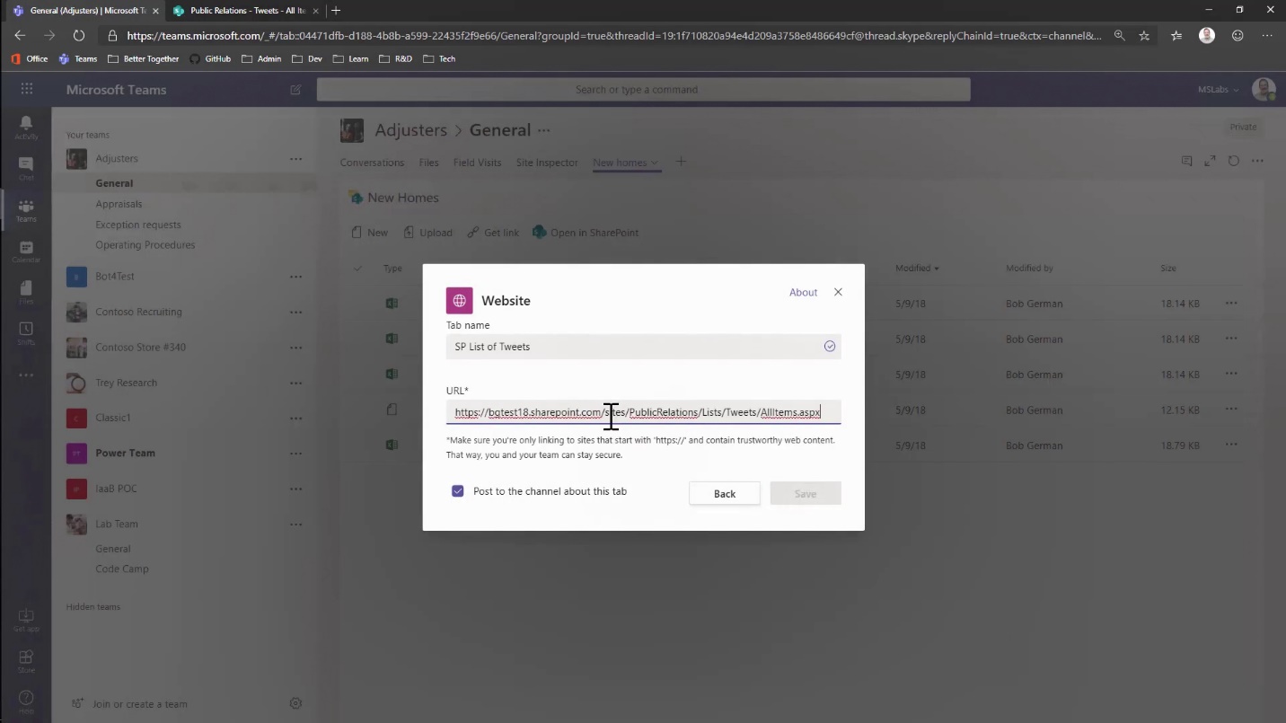Screen dimensions: 1286x723
Task: Open the GitHub bookmark
Action: pyautogui.click(x=210, y=58)
